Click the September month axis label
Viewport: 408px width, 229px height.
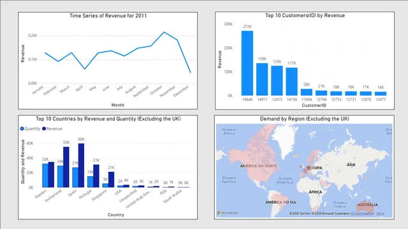point(141,92)
